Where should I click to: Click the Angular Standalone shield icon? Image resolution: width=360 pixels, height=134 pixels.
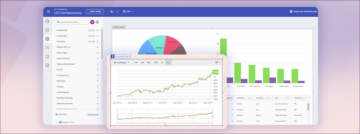click(291, 11)
